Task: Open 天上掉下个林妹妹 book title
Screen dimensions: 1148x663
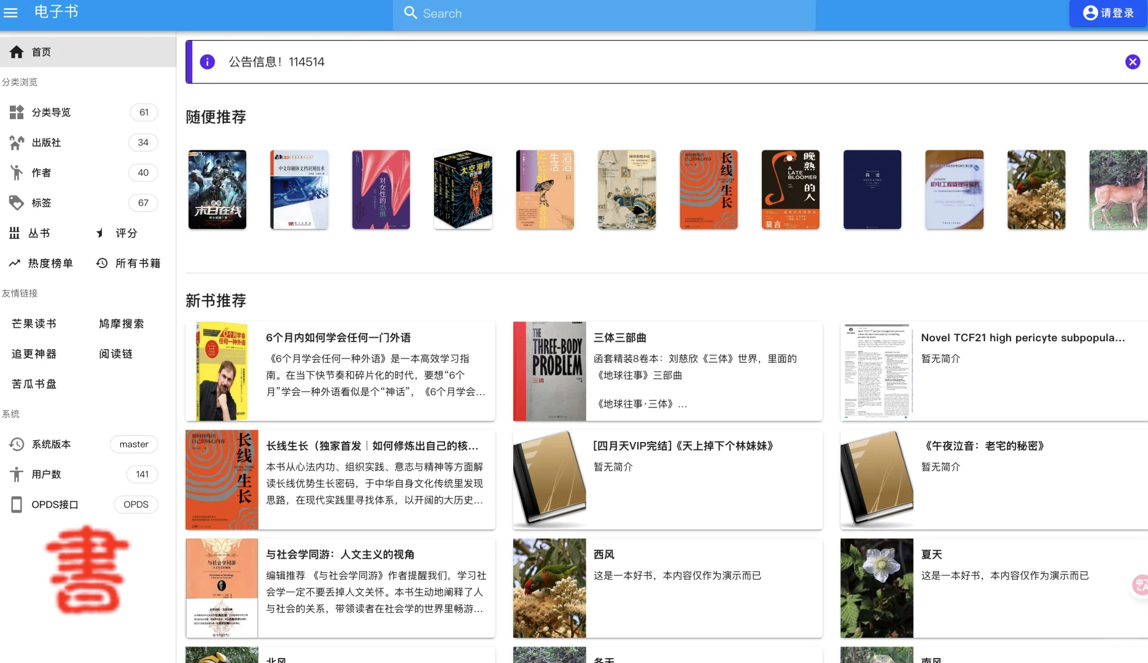Action: [x=683, y=446]
